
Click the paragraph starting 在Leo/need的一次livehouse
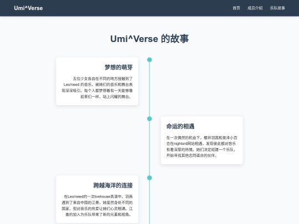tap(97, 206)
